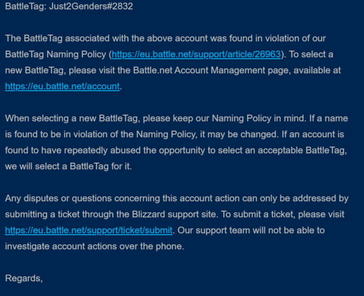Image resolution: width=364 pixels, height=296 pixels.
Task: Open the BattleTag Naming Policy article link
Action: [196, 54]
